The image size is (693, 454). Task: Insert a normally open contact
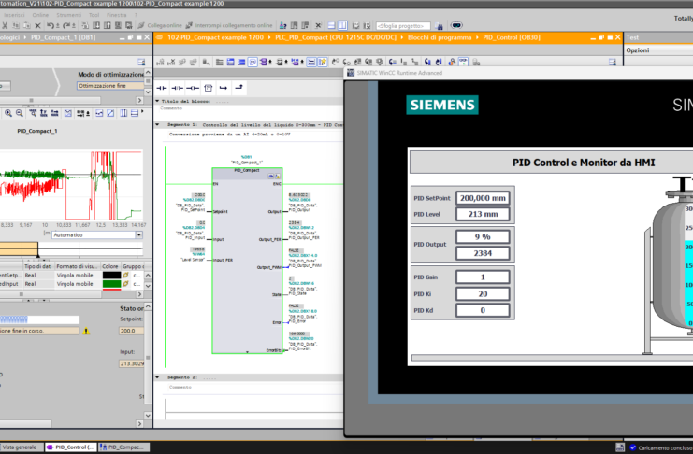pyautogui.click(x=161, y=88)
